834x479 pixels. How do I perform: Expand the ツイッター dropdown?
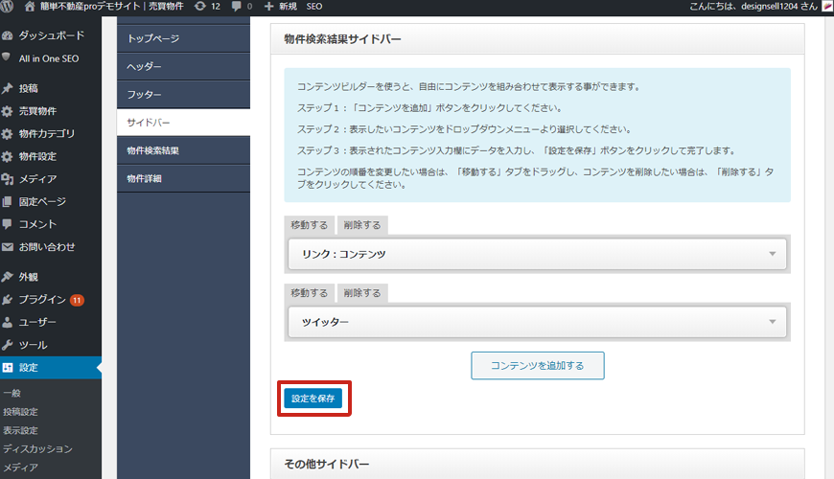(537, 323)
